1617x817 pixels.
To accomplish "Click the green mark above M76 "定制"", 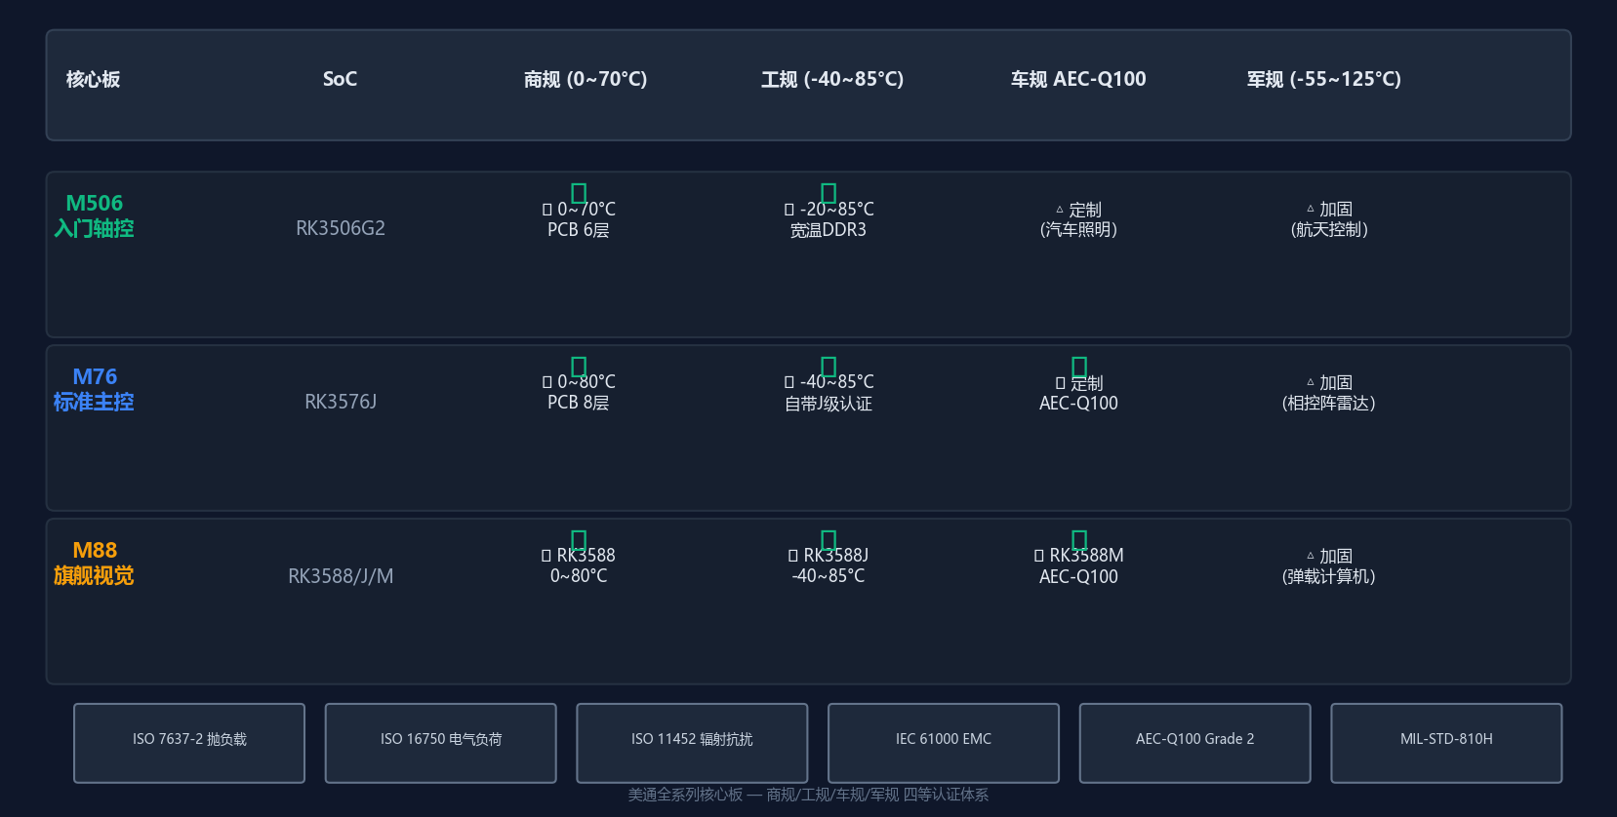I will 1079,367.
